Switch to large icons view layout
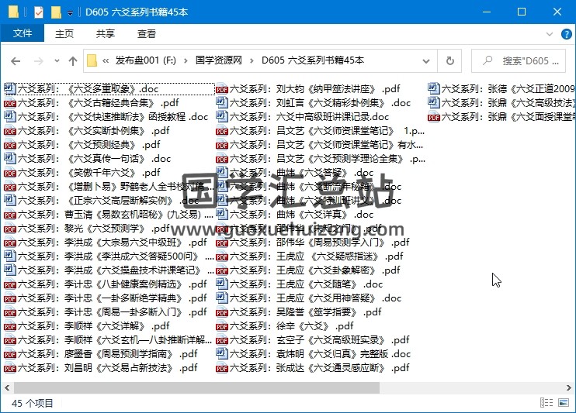 tap(565, 404)
